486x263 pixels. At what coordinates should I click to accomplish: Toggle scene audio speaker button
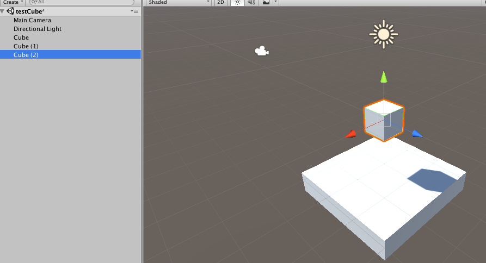tap(251, 3)
